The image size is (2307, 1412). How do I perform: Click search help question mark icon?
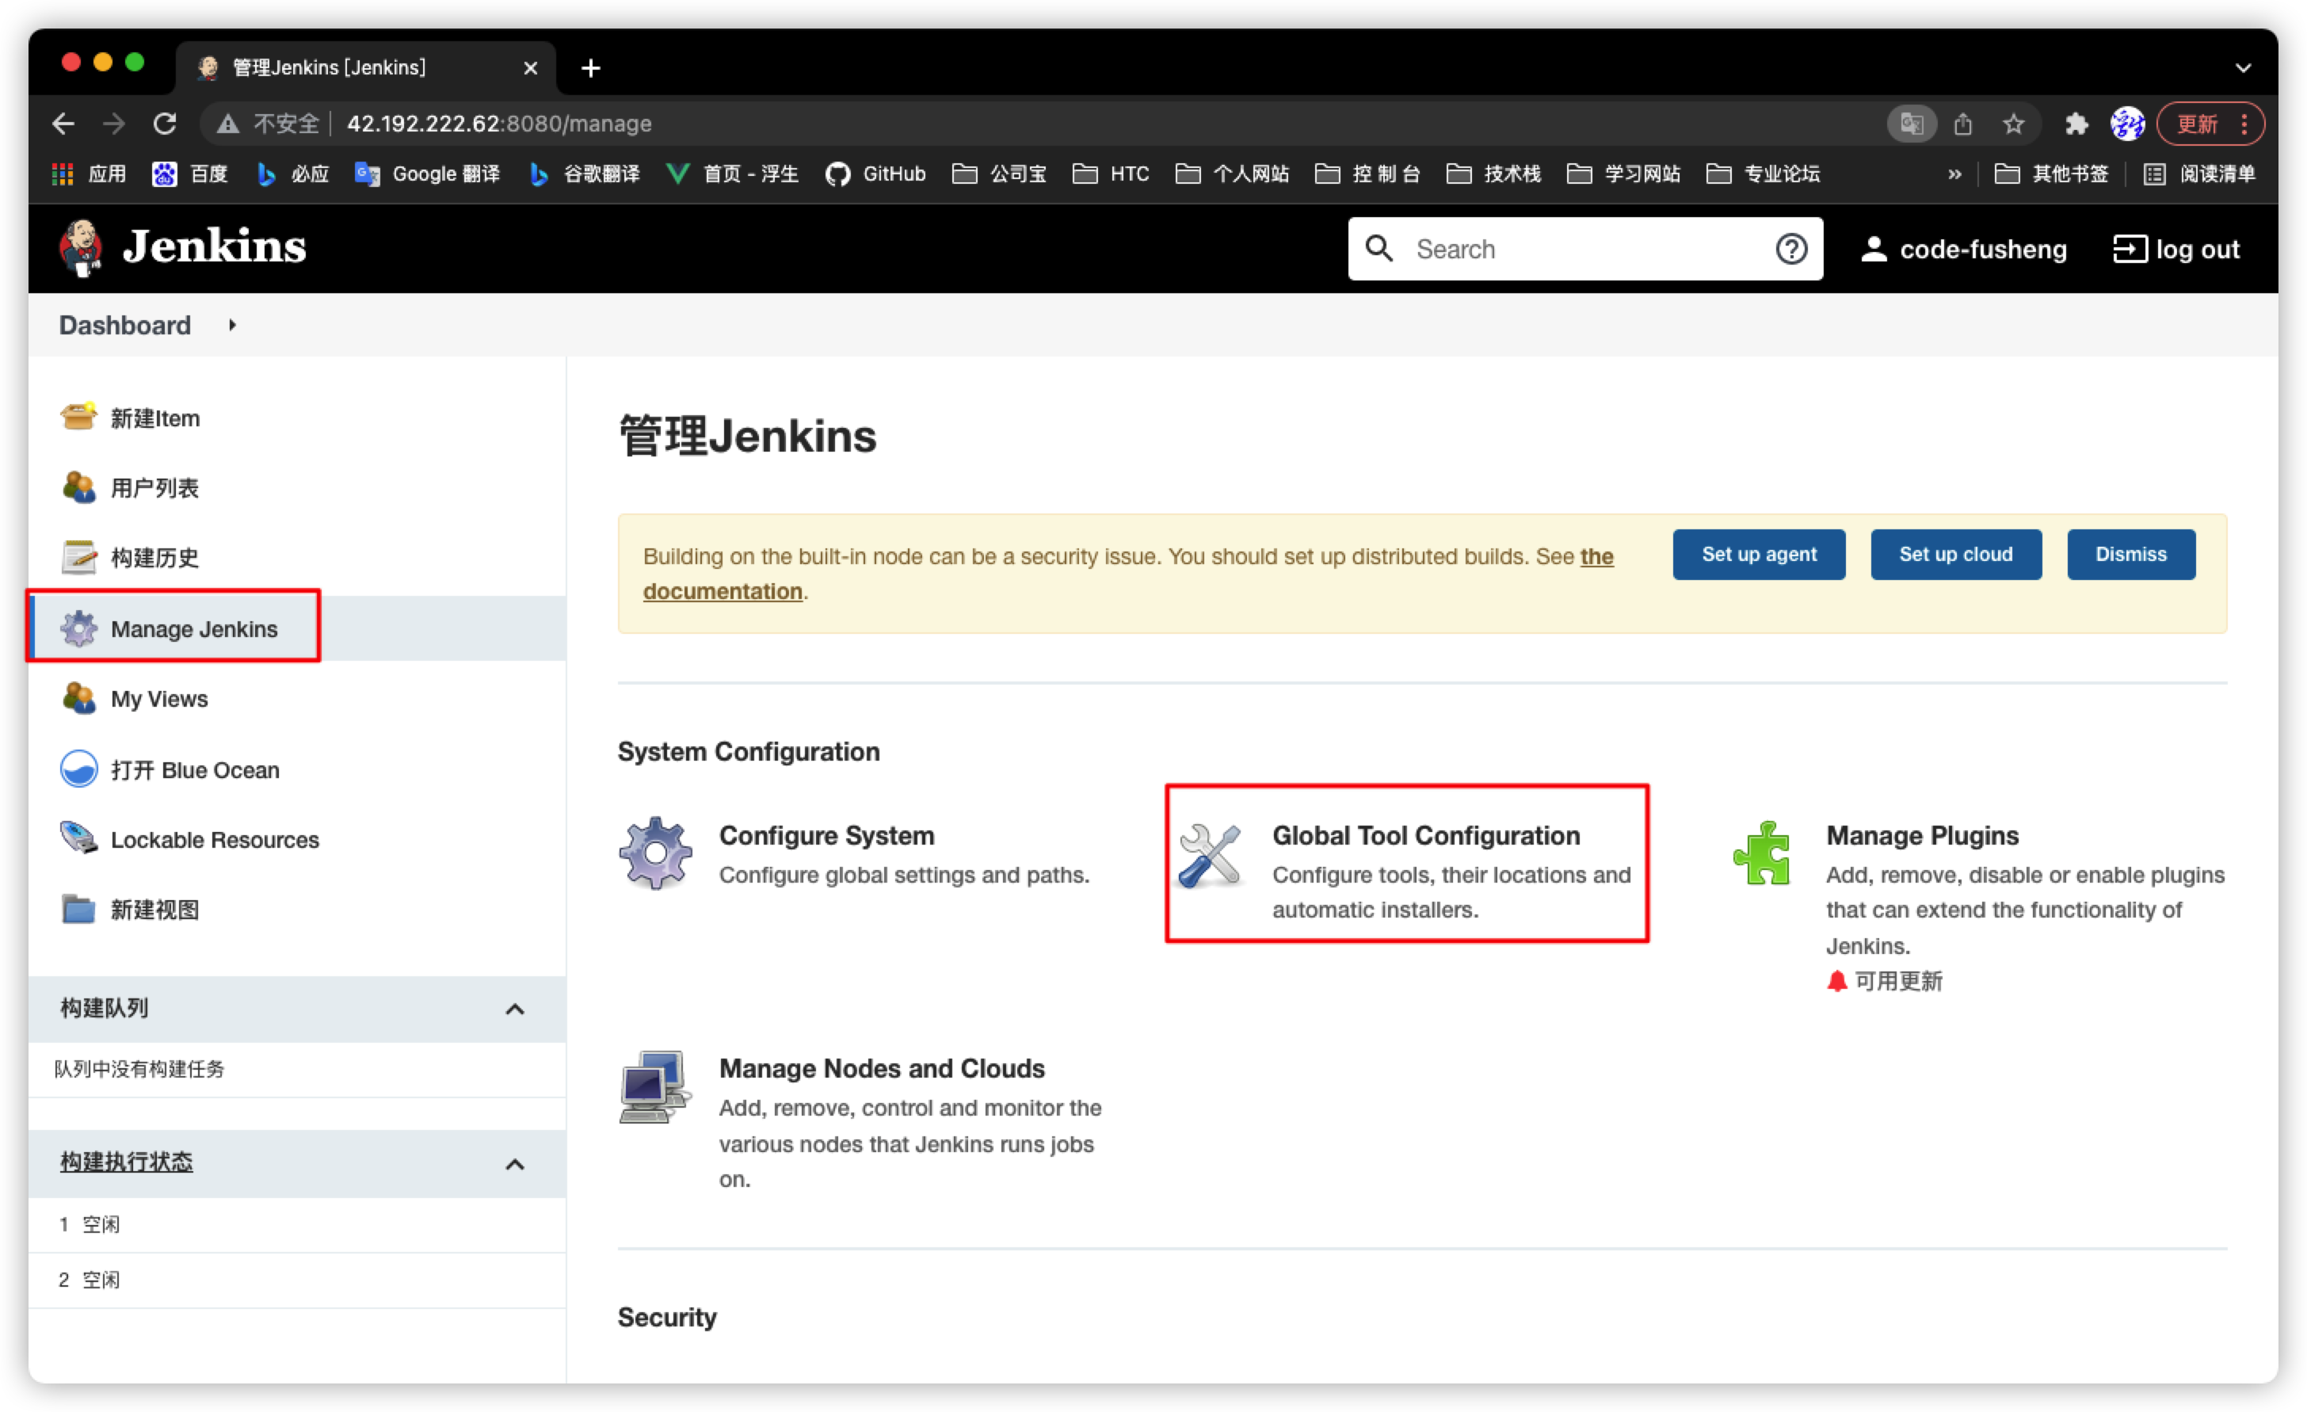point(1791,249)
